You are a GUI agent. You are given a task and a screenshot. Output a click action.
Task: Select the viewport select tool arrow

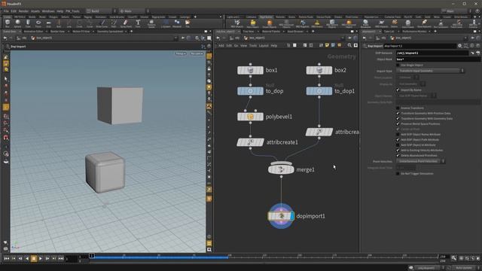coord(6,78)
